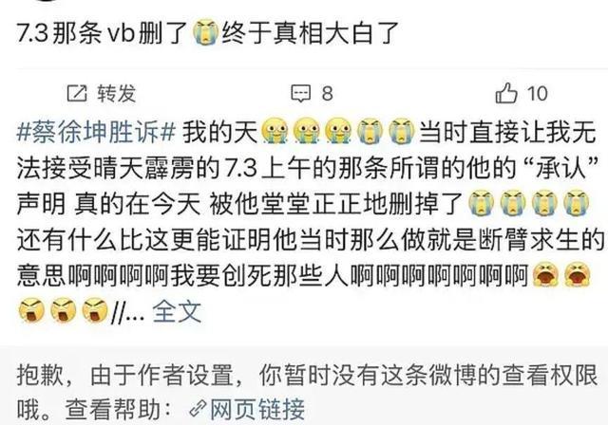Tap the angry emoji right after 啊啊啊啊啊啊啊
The width and height of the screenshot is (608, 425).
[x=545, y=274]
